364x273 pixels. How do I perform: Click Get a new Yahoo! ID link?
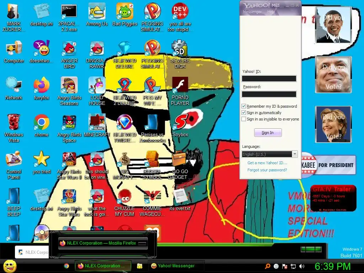click(267, 163)
